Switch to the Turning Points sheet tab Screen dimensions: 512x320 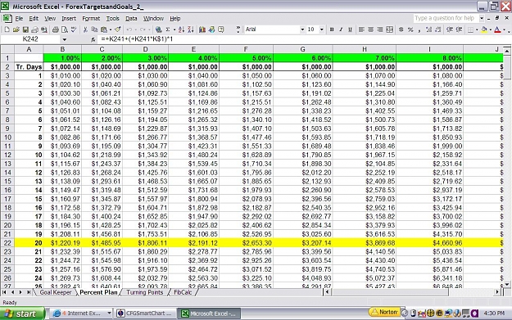[144, 292]
